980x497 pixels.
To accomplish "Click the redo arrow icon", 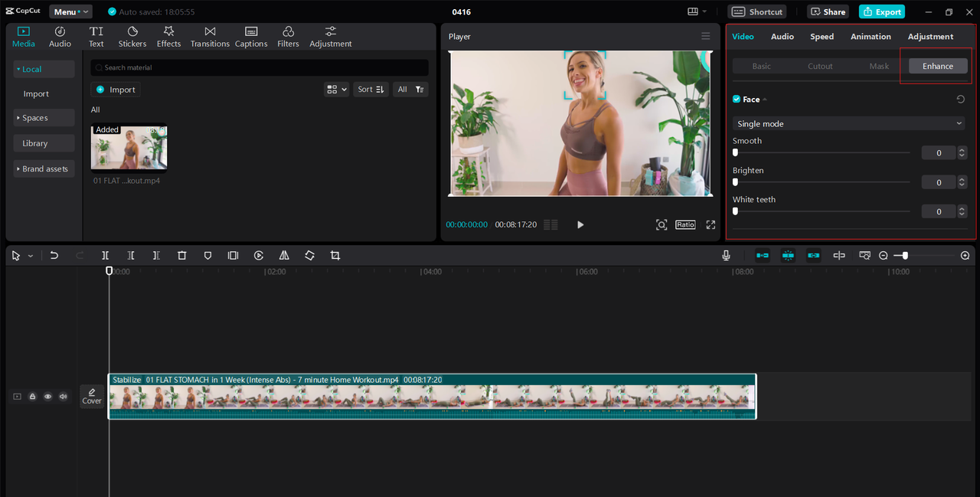I will click(80, 256).
